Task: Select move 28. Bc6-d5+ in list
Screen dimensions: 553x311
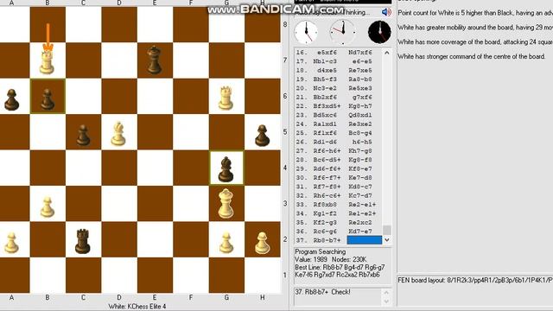Action: (x=327, y=160)
